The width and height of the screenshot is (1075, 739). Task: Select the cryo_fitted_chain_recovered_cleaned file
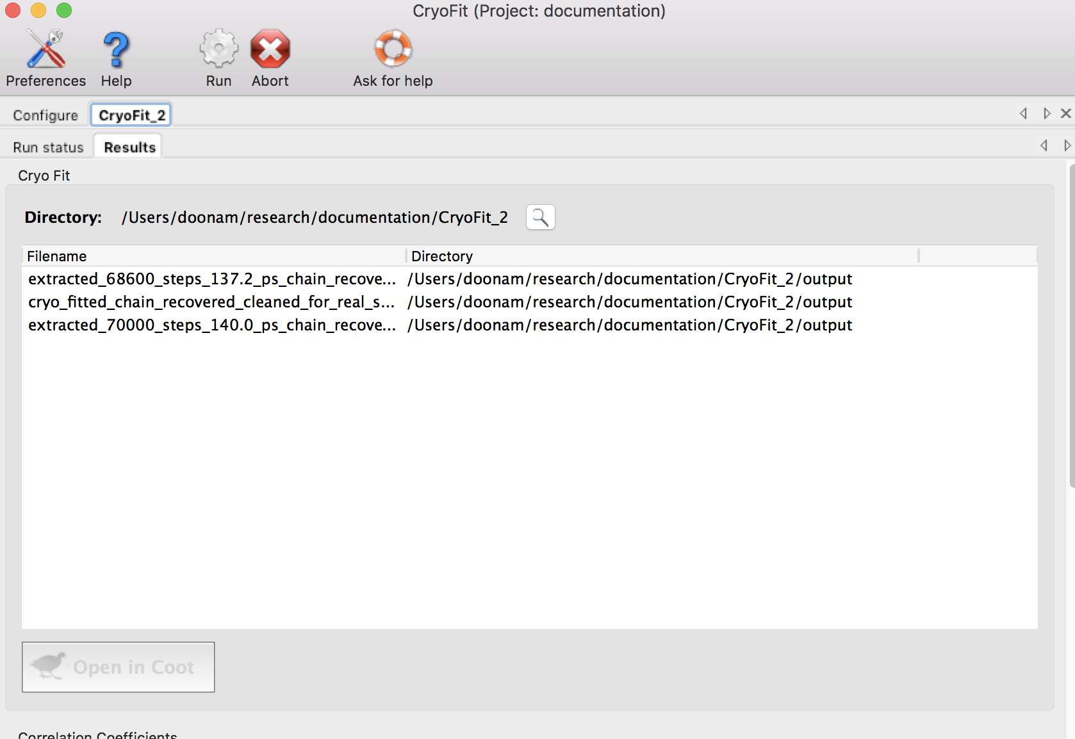tap(211, 302)
